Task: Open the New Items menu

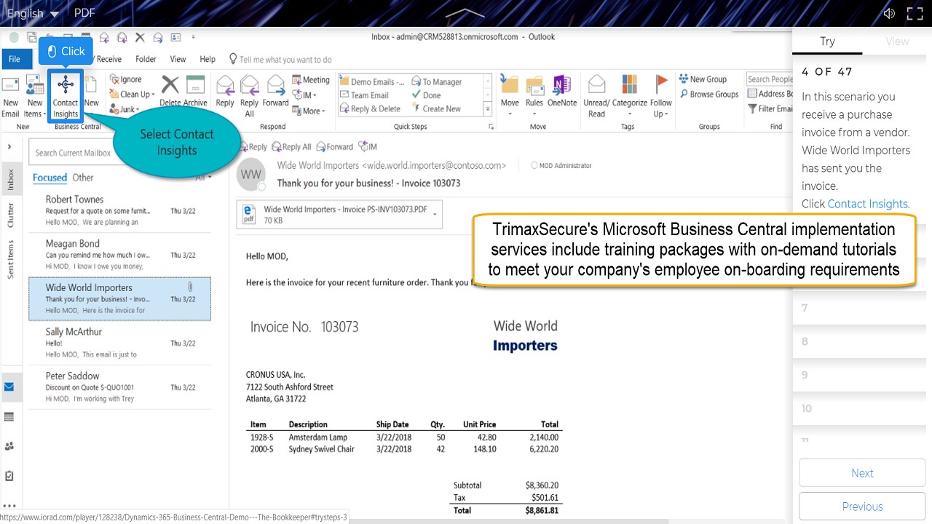Action: pos(34,96)
